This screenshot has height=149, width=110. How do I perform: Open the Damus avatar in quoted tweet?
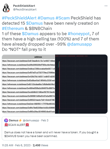pos(6,121)
